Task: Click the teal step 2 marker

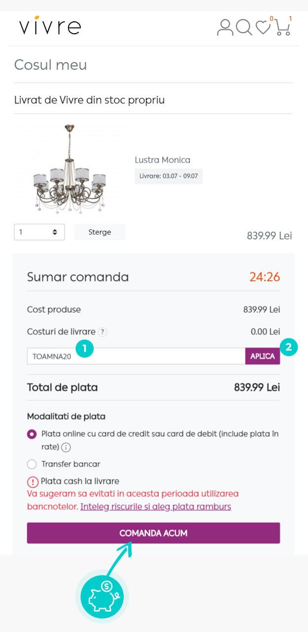Action: [289, 347]
